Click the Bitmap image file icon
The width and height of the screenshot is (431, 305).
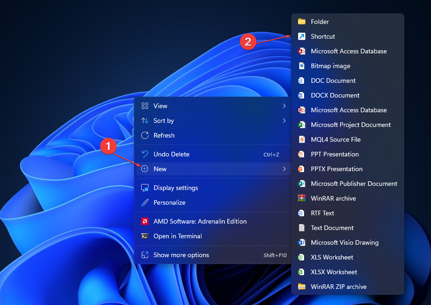click(302, 66)
